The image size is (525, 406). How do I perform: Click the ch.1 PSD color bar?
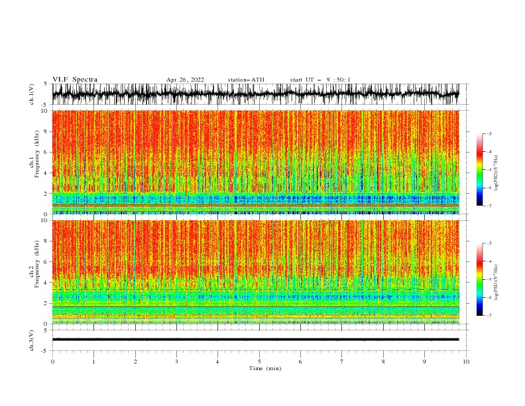[x=479, y=170]
